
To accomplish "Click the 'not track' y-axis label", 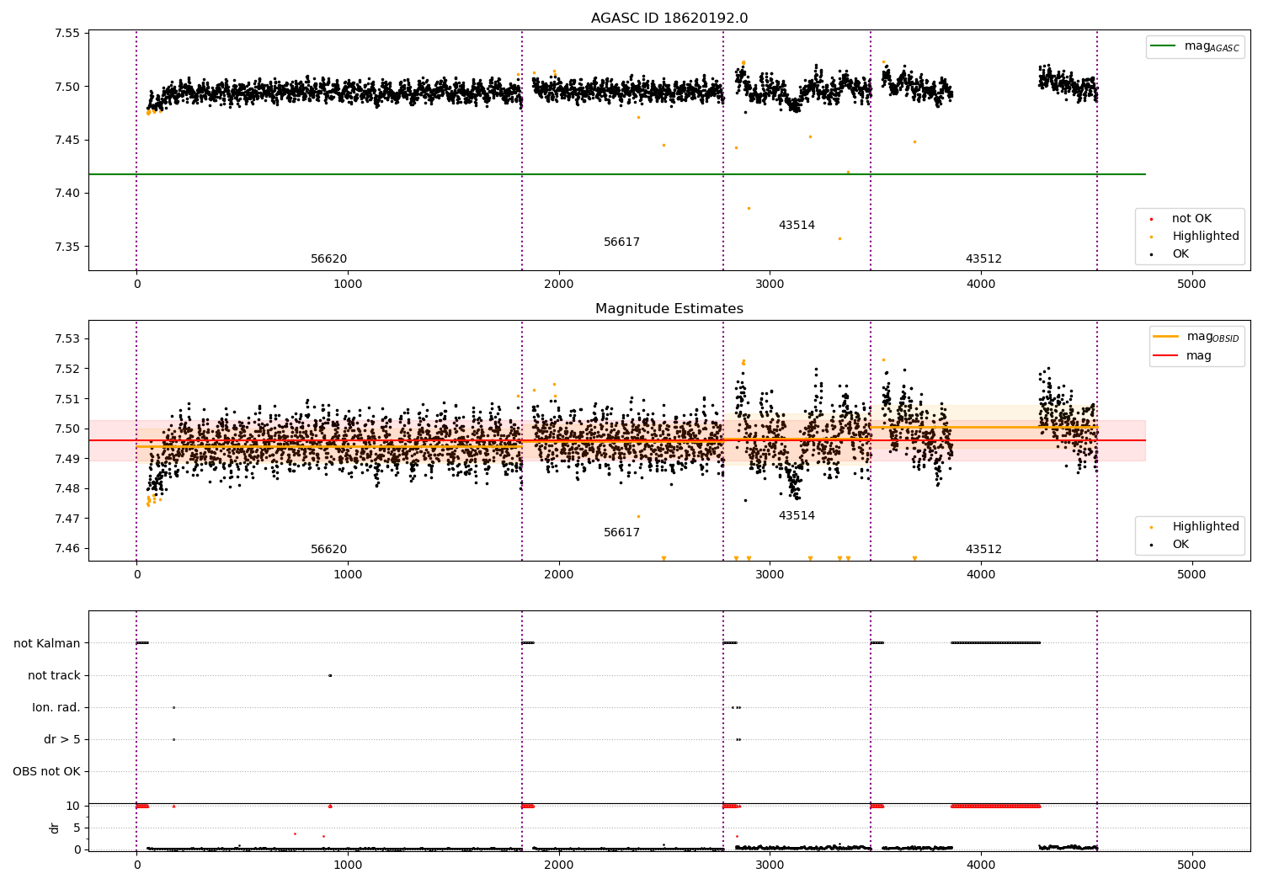I will point(54,675).
